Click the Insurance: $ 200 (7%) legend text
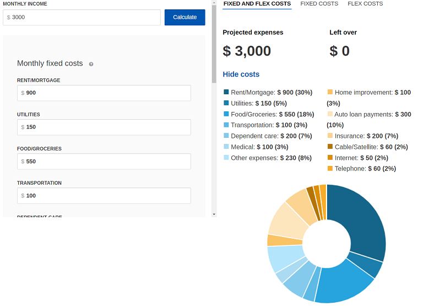Image resolution: width=423 pixels, height=306 pixels. (366, 136)
